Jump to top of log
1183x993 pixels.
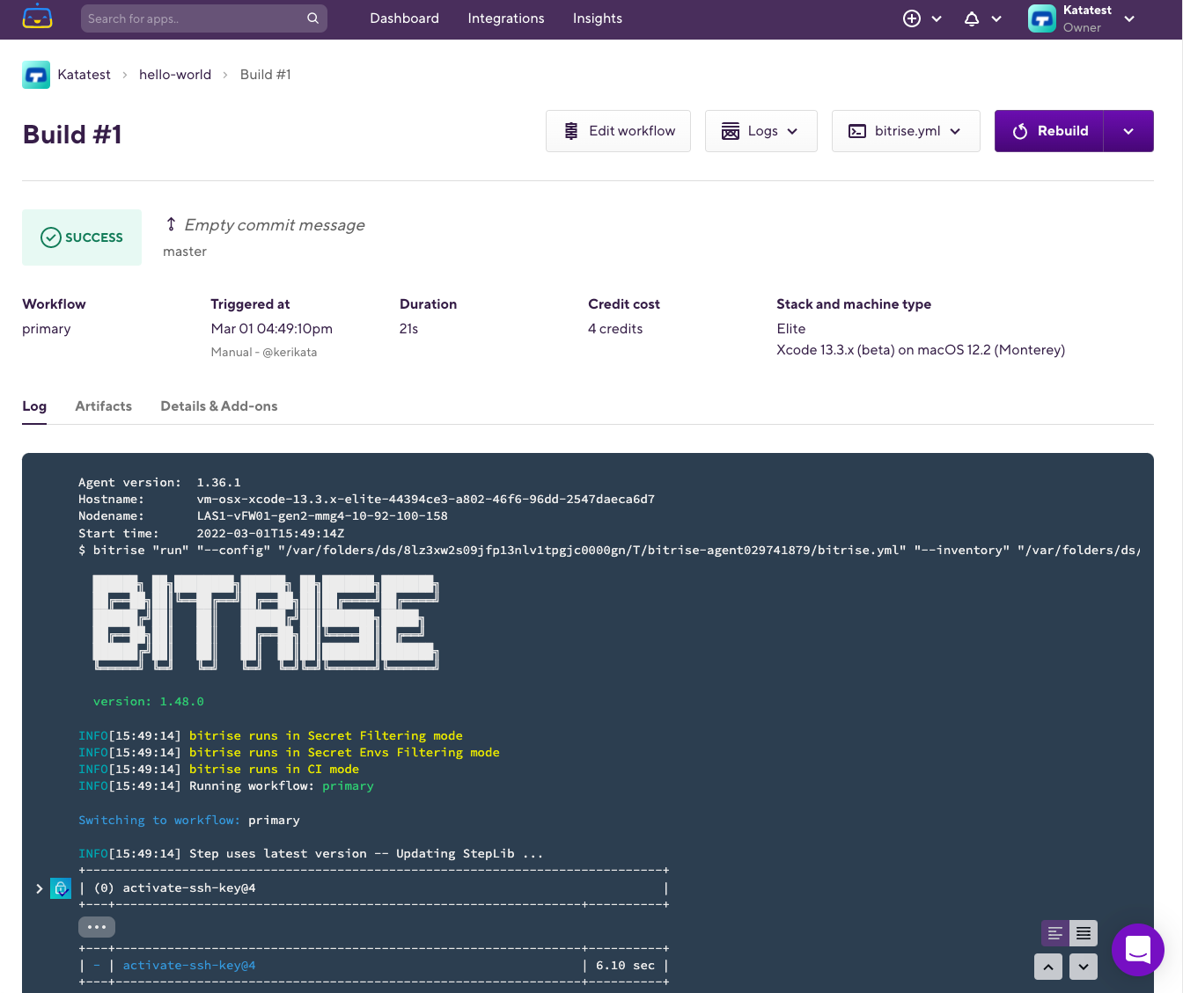tap(1048, 967)
